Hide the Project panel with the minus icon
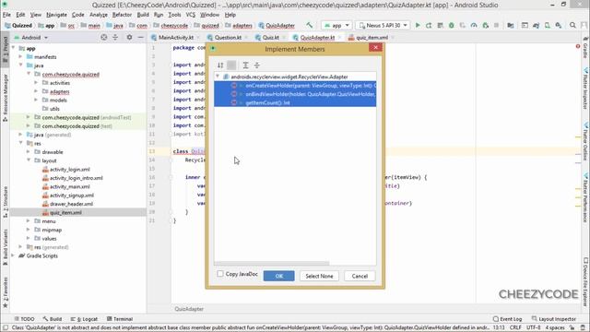The image size is (590, 332). (x=140, y=37)
